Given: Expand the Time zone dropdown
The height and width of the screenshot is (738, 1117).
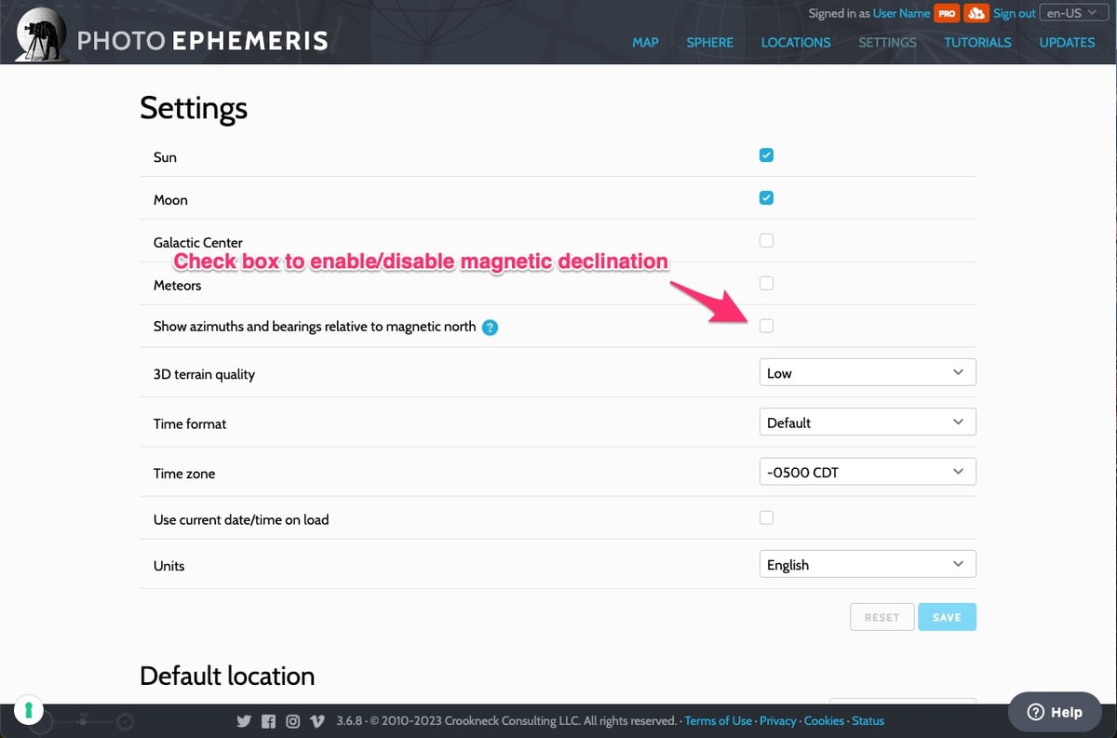Looking at the screenshot, I should click(x=868, y=472).
